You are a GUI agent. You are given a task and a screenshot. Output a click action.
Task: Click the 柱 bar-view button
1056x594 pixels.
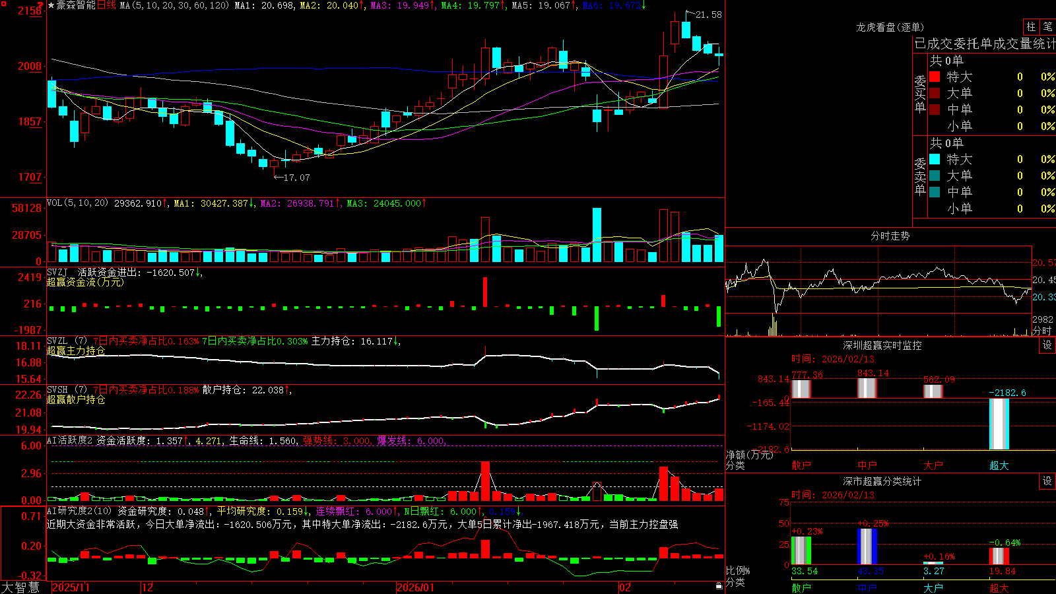click(1031, 27)
